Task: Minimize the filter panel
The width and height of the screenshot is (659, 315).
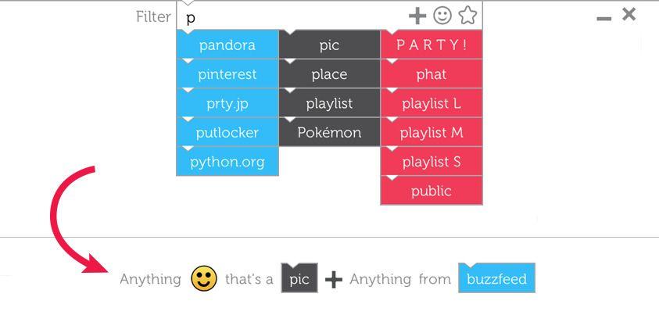Action: coord(604,19)
